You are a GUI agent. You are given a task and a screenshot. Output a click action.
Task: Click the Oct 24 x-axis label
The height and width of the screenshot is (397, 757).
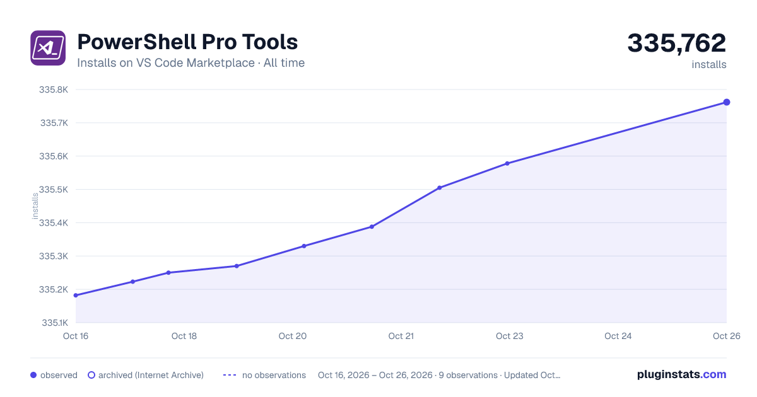point(618,336)
